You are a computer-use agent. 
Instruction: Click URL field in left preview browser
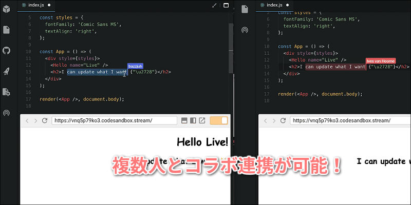pyautogui.click(x=115, y=120)
